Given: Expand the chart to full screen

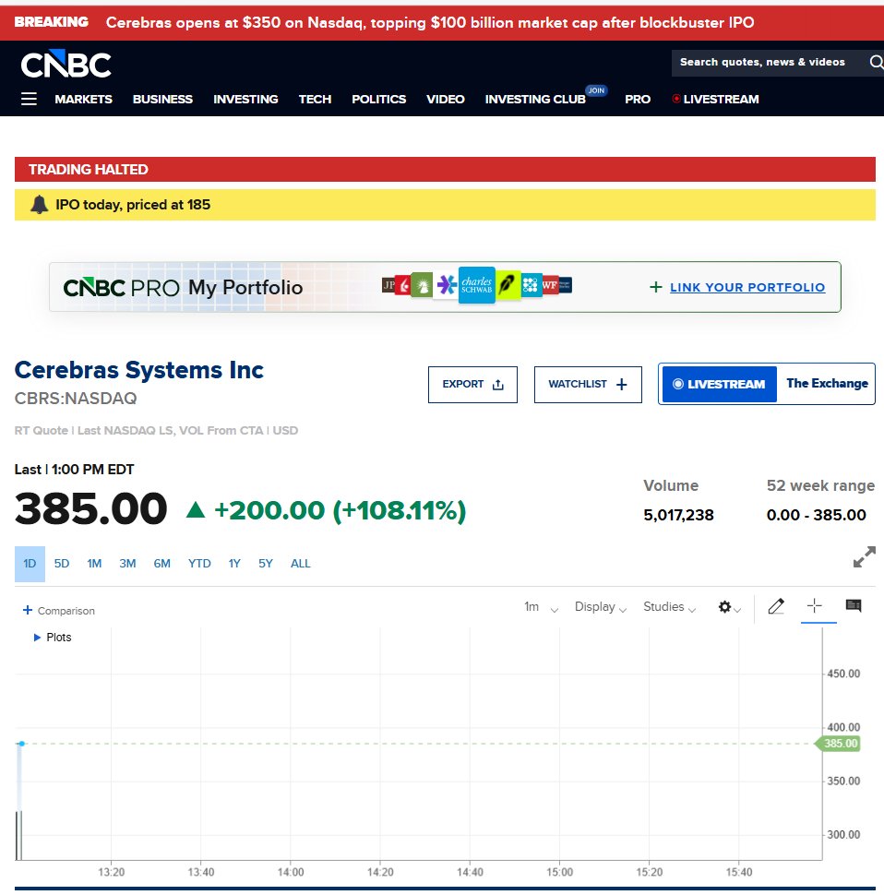Looking at the screenshot, I should pyautogui.click(x=864, y=556).
